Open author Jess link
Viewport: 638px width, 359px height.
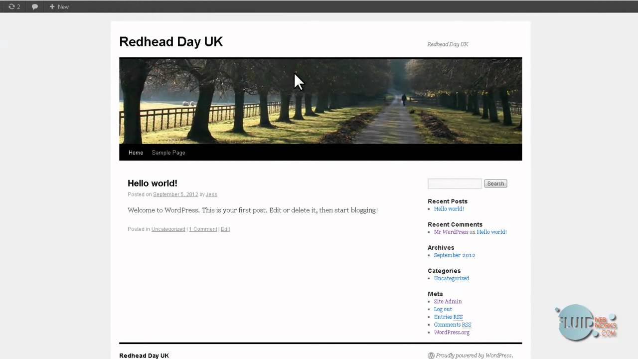211,194
